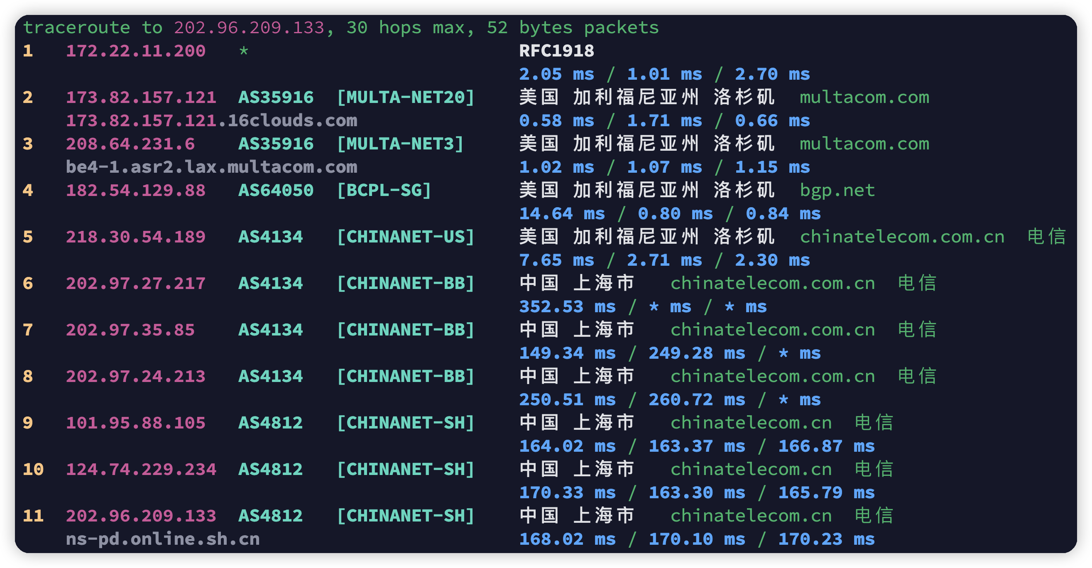
Task: Click the [BCPL-SG] network label
Action: coord(384,191)
